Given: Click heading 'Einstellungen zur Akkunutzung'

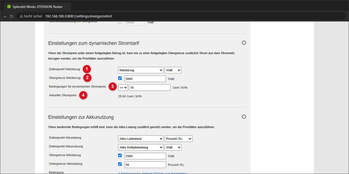Looking at the screenshot, I should (x=81, y=117).
